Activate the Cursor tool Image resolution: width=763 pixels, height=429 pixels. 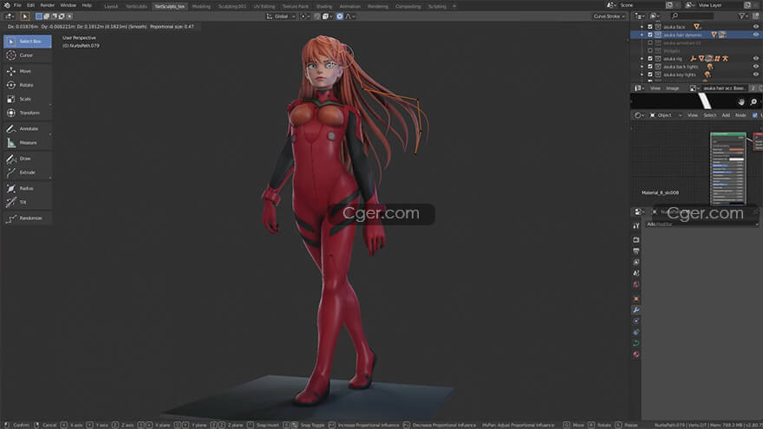27,55
